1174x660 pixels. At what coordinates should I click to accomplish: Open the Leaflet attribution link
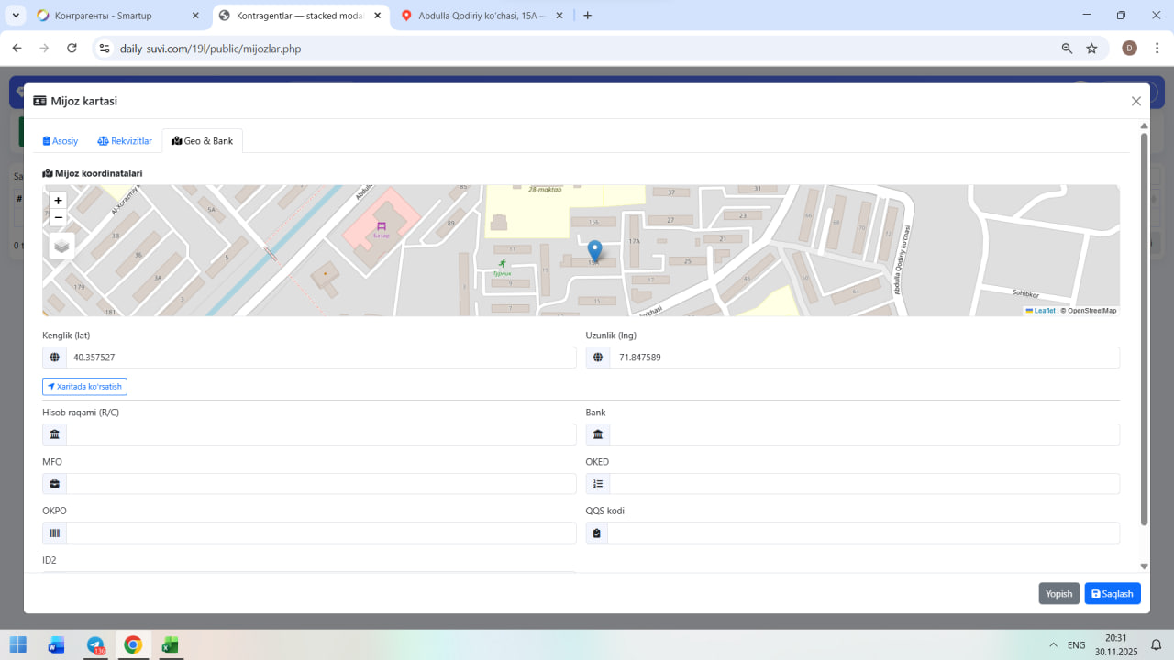tap(1044, 311)
